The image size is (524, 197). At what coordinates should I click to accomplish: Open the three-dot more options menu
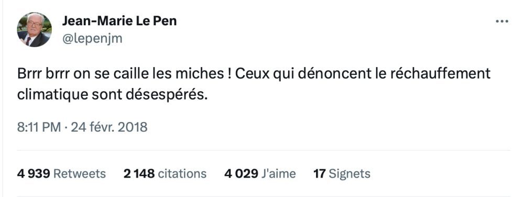coord(502,21)
